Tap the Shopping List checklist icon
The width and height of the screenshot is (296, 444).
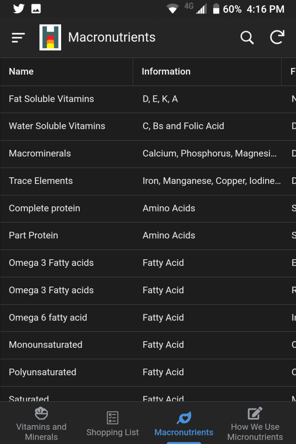pos(113,418)
